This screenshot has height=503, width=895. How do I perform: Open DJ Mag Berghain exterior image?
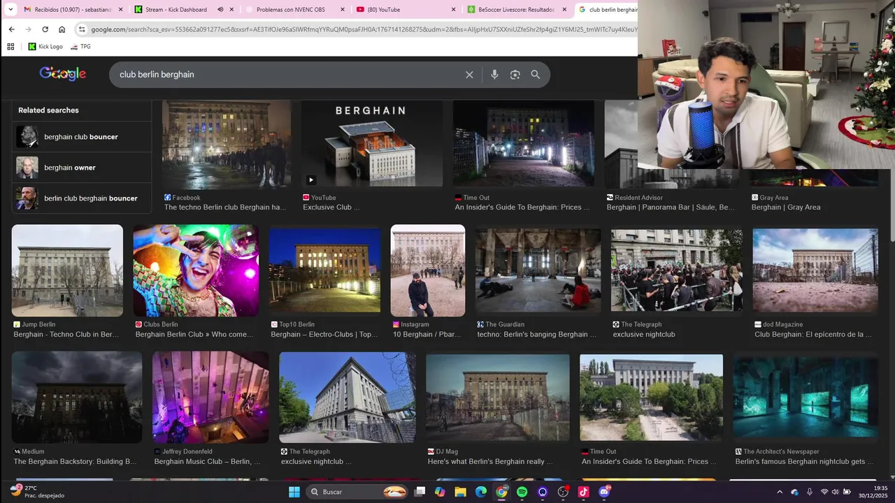pyautogui.click(x=498, y=397)
